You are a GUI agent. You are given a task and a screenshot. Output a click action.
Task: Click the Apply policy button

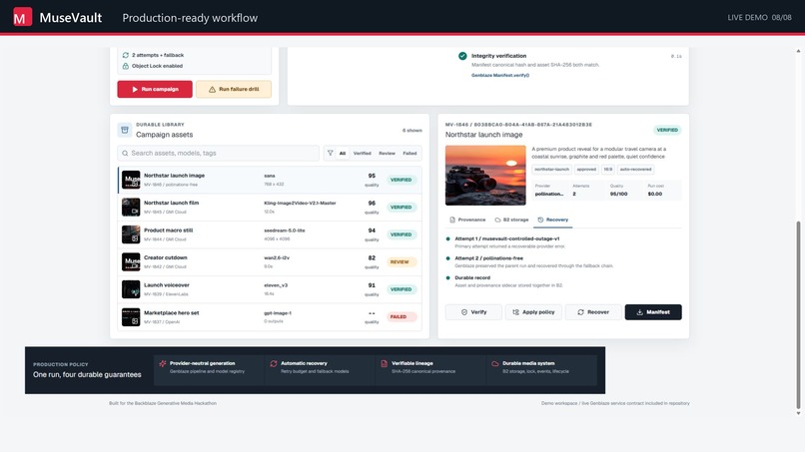pyautogui.click(x=533, y=312)
